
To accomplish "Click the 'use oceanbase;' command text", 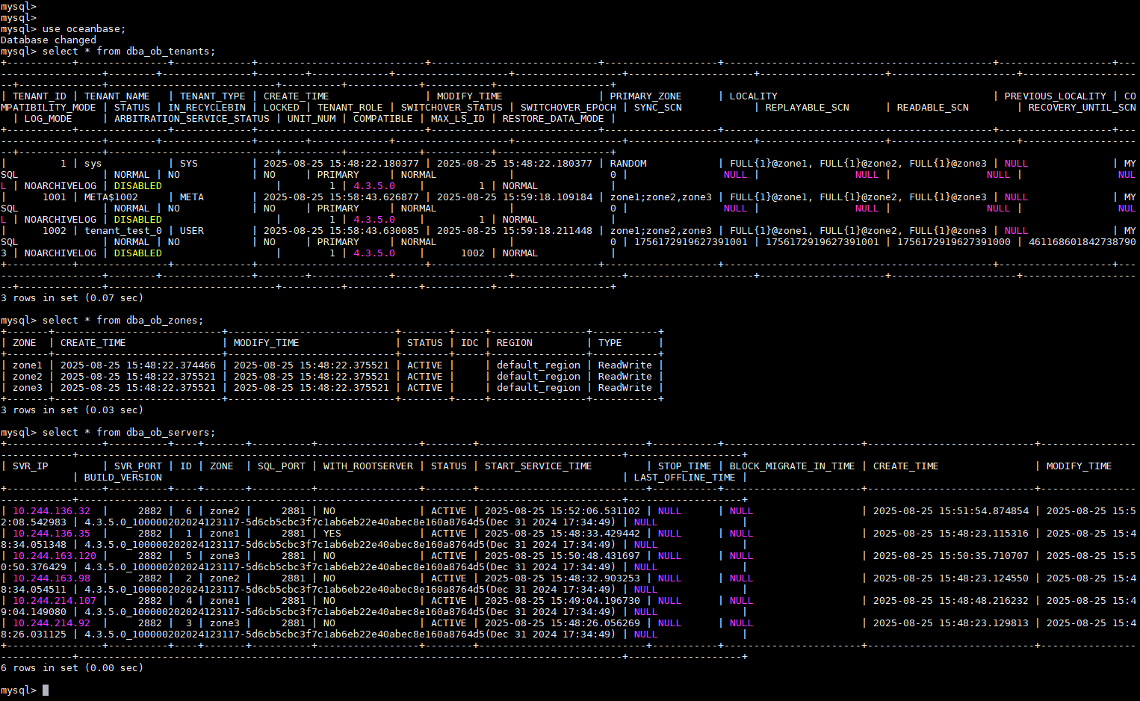I will tap(84, 29).
